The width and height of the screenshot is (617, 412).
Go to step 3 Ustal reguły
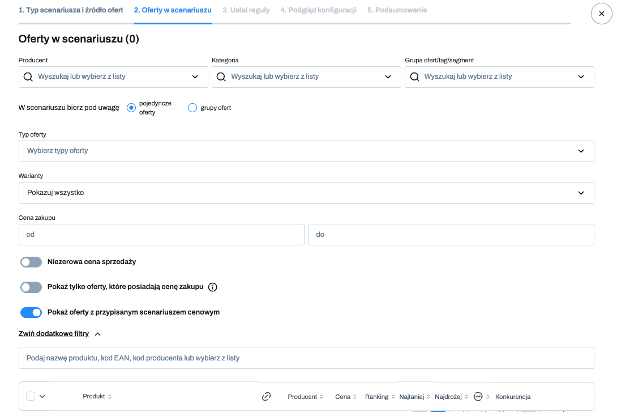coord(246,10)
